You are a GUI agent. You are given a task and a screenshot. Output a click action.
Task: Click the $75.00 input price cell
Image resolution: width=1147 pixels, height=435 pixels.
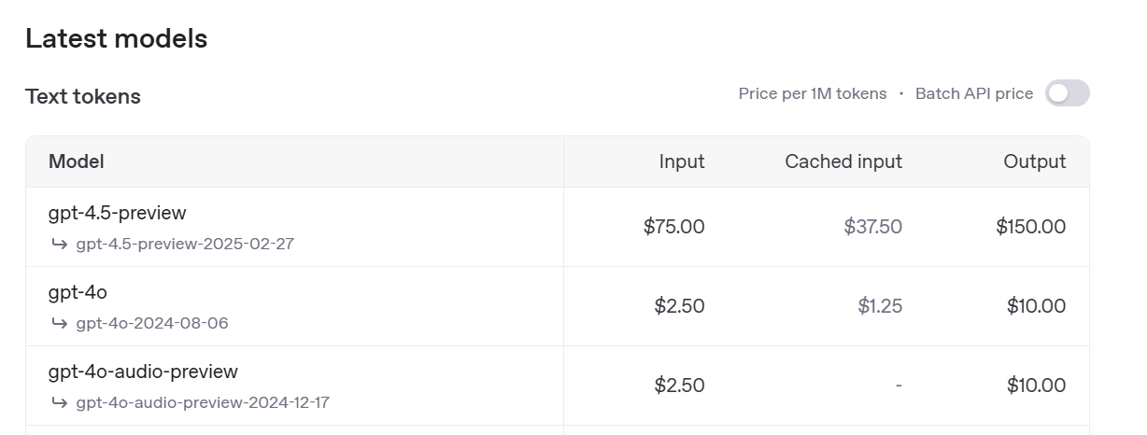click(673, 227)
